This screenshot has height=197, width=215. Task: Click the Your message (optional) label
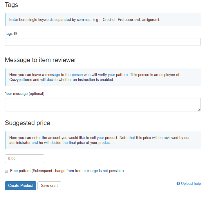(x=25, y=94)
